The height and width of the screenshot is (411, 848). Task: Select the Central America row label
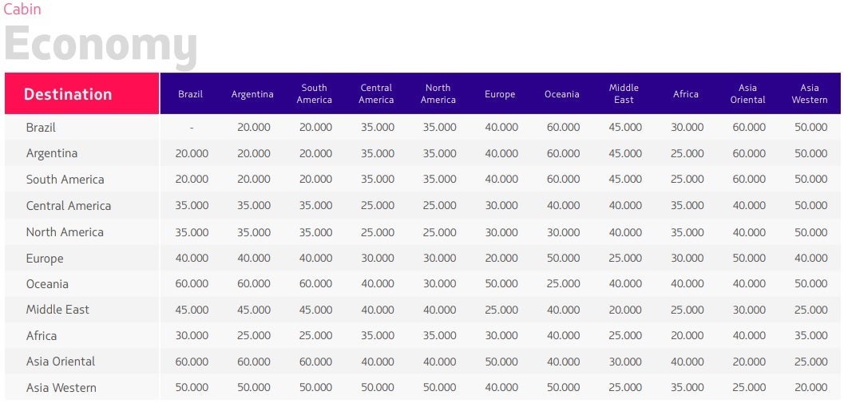[69, 206]
